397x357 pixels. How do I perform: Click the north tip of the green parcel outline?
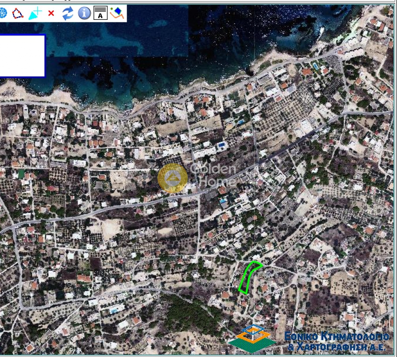click(x=255, y=262)
